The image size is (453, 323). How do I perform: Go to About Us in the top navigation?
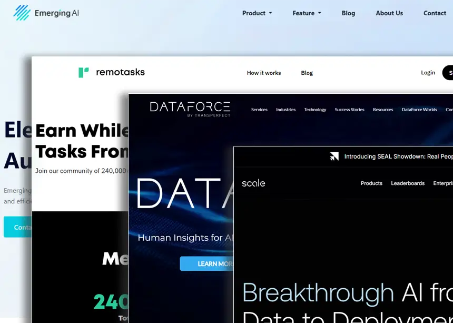389,13
